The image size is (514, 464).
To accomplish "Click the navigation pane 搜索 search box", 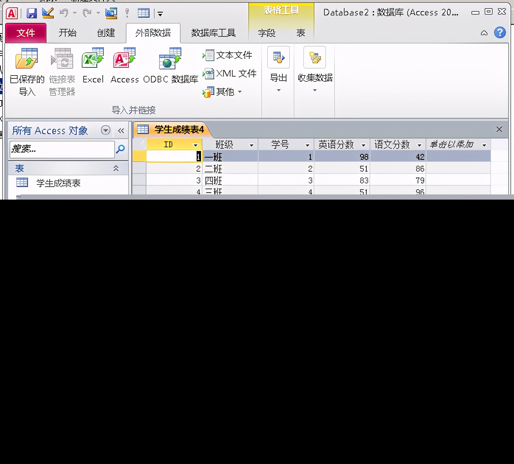I will [62, 149].
